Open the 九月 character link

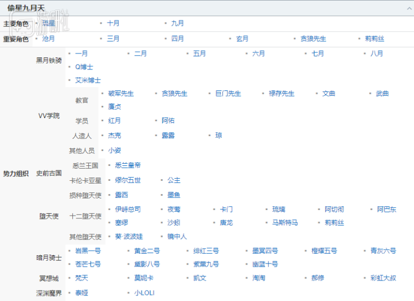(177, 23)
